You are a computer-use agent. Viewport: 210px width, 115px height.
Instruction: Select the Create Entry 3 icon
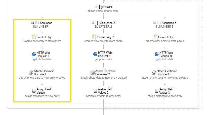155,37
